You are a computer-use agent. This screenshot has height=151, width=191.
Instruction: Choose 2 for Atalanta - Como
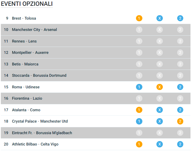point(180,110)
